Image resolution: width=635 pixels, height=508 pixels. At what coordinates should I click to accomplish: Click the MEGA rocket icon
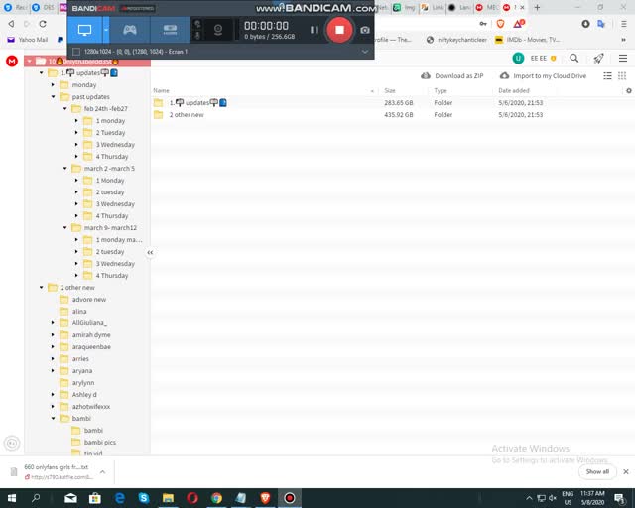598,59
